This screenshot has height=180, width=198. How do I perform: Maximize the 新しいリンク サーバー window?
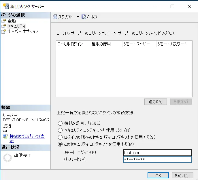pos(172,6)
